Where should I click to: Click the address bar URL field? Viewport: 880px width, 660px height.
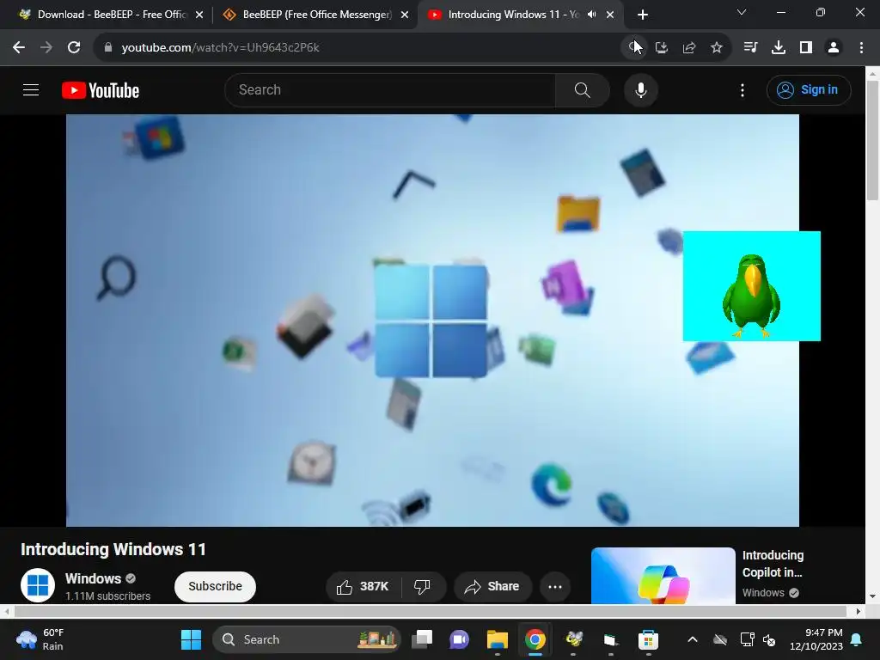click(359, 48)
